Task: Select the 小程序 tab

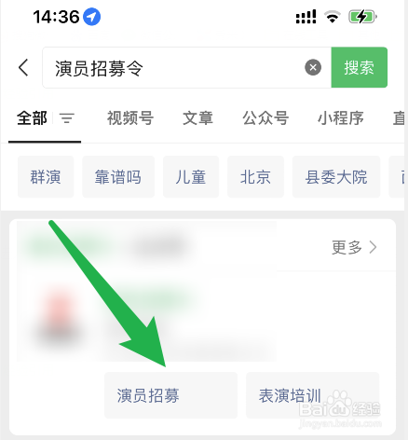Action: 341,118
